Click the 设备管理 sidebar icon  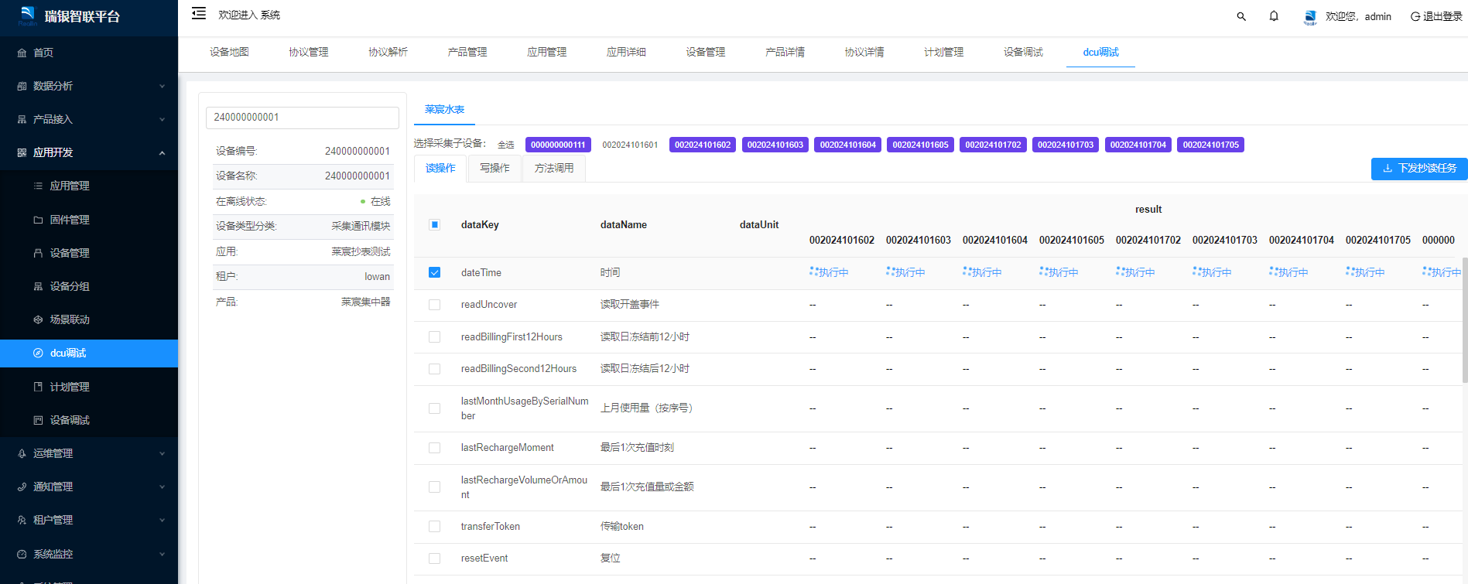point(38,253)
